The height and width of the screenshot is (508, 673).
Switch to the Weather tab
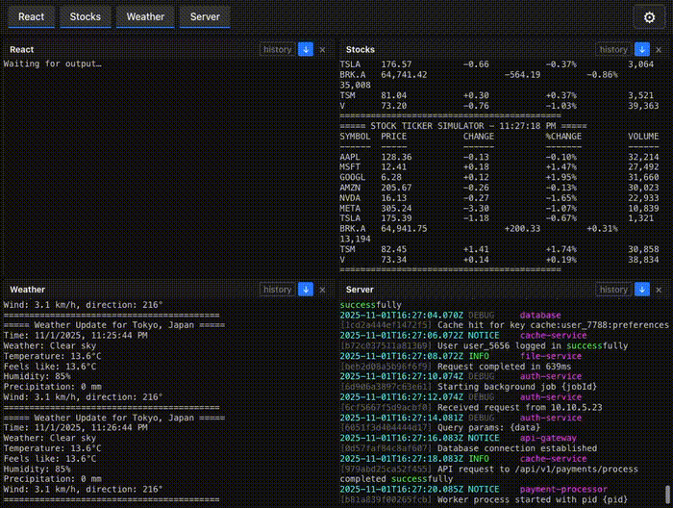145,16
